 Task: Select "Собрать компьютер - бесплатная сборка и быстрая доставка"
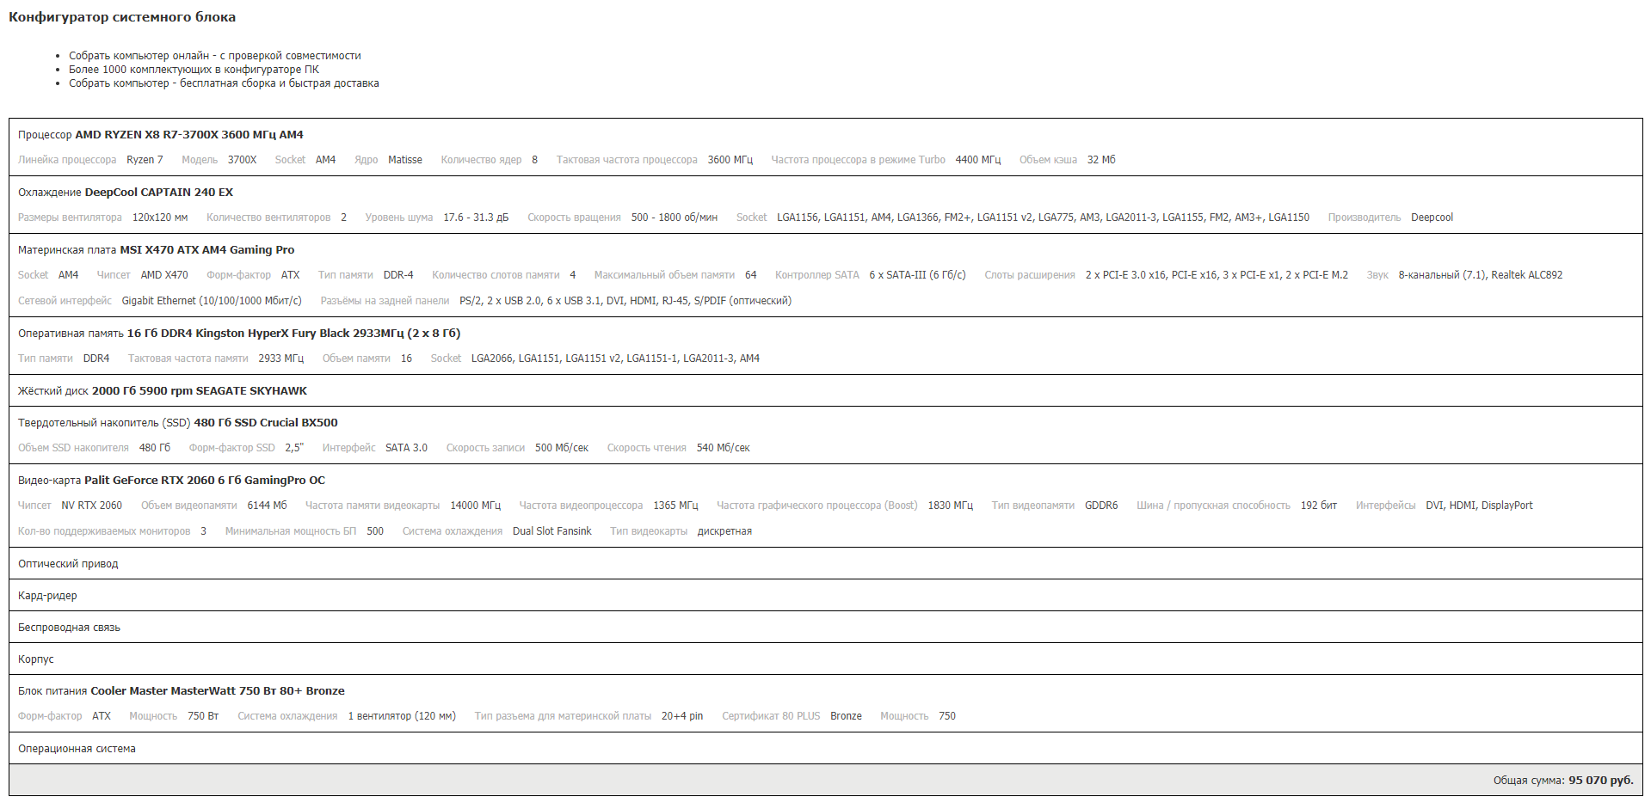coord(224,83)
